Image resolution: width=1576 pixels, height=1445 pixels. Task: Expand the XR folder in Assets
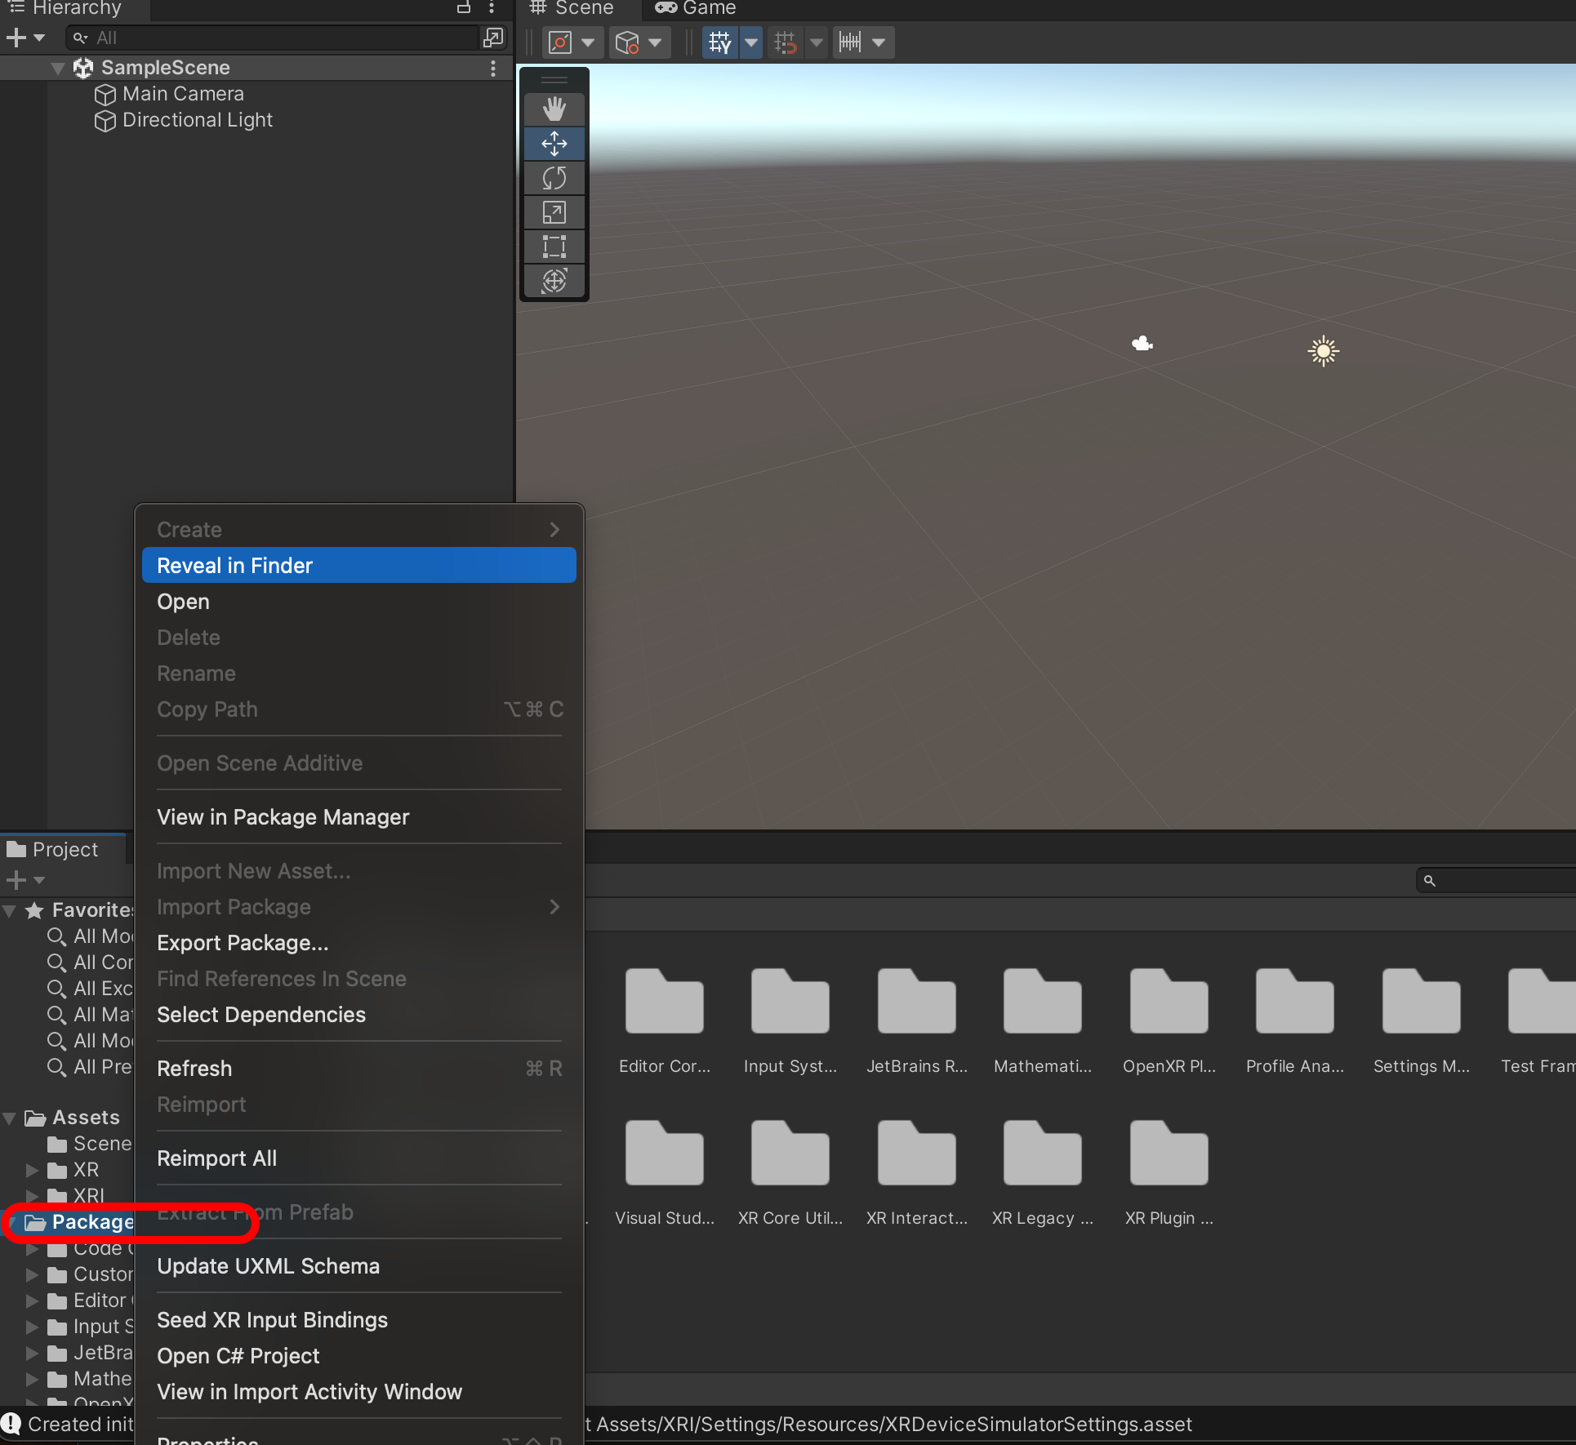click(32, 1170)
